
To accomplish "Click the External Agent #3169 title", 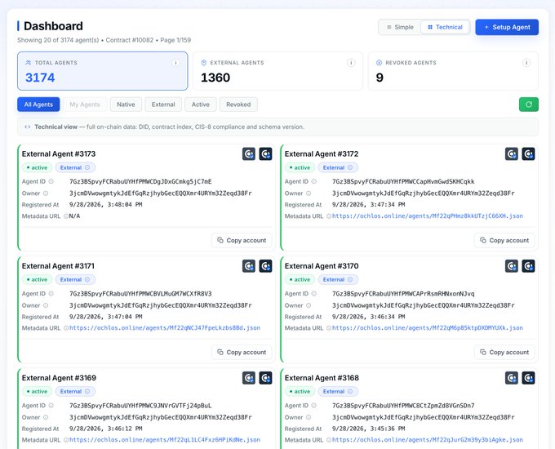I will pyautogui.click(x=59, y=378).
